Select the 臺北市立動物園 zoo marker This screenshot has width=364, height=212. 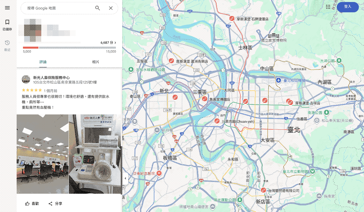coord(312,171)
